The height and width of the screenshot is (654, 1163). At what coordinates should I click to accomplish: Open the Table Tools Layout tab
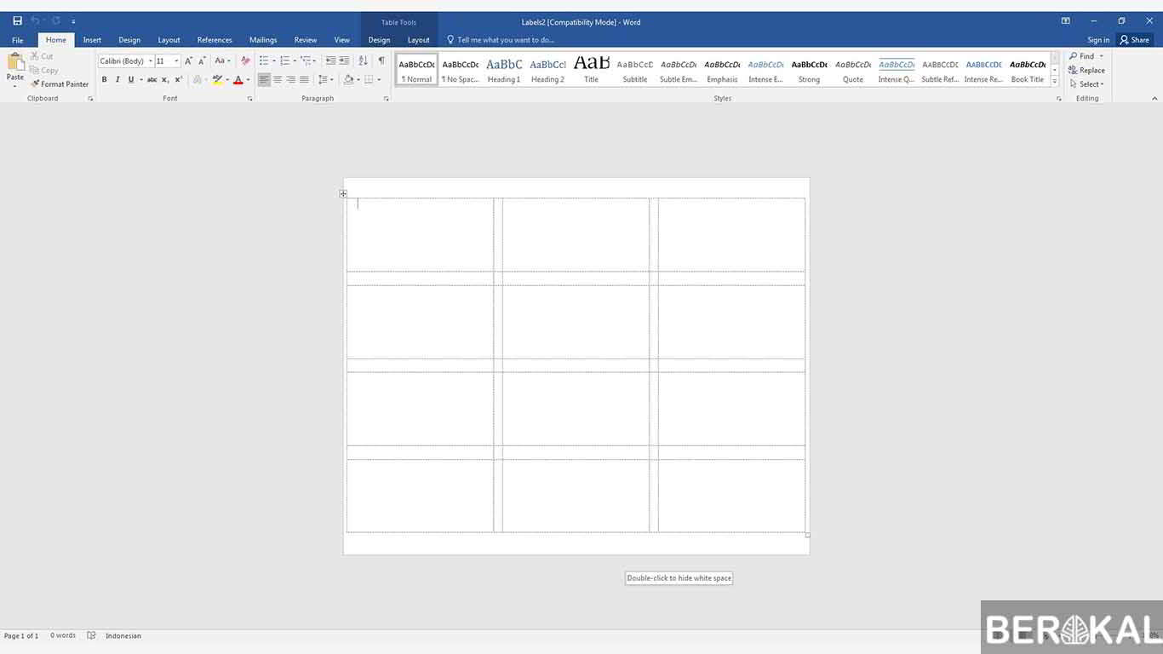tap(419, 40)
